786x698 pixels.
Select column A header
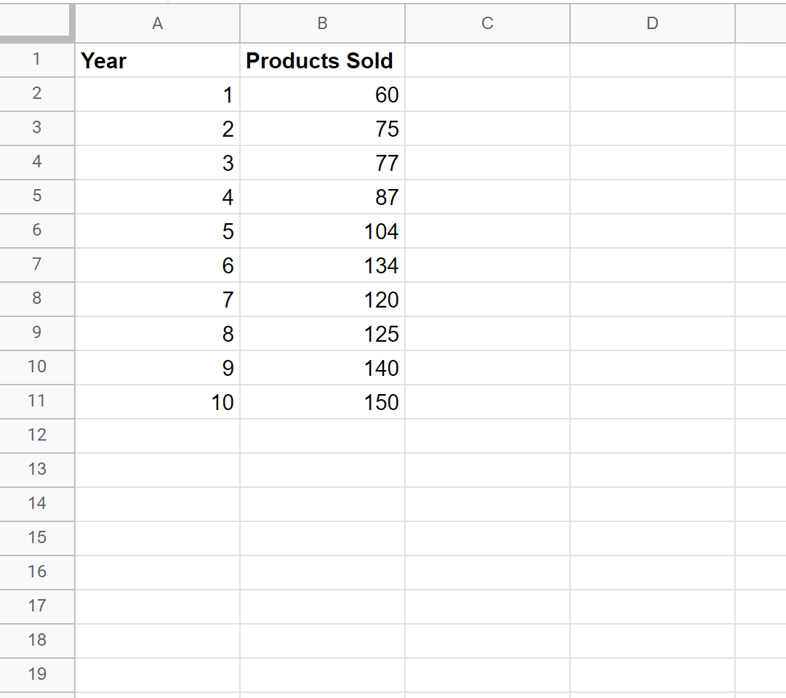pos(157,23)
